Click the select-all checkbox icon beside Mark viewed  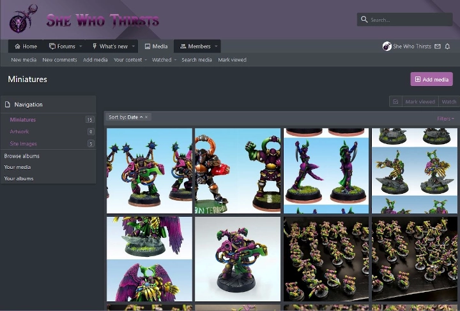[395, 101]
